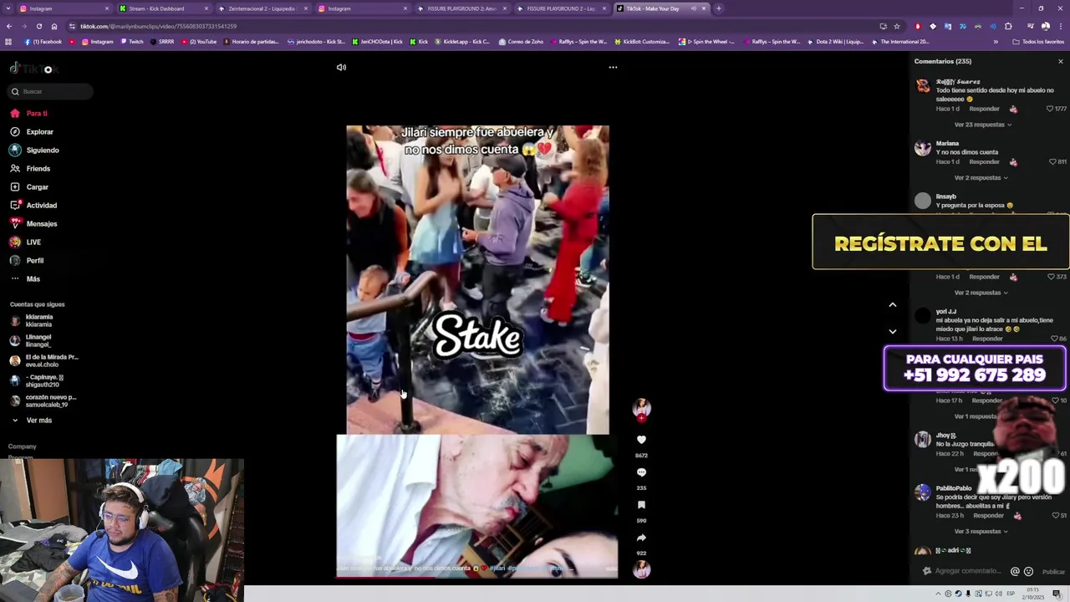The image size is (1070, 602).
Task: Go back in browser
Action: (8, 26)
